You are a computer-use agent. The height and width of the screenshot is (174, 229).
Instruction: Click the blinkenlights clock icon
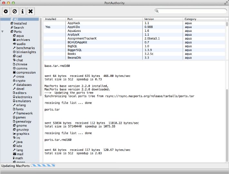14,52
